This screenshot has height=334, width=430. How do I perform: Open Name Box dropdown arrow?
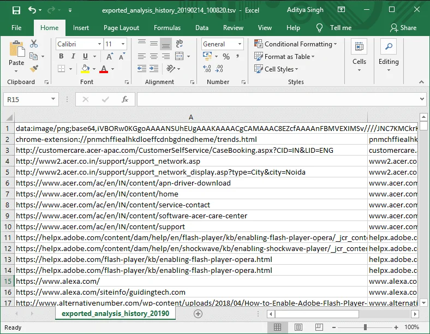[53, 99]
